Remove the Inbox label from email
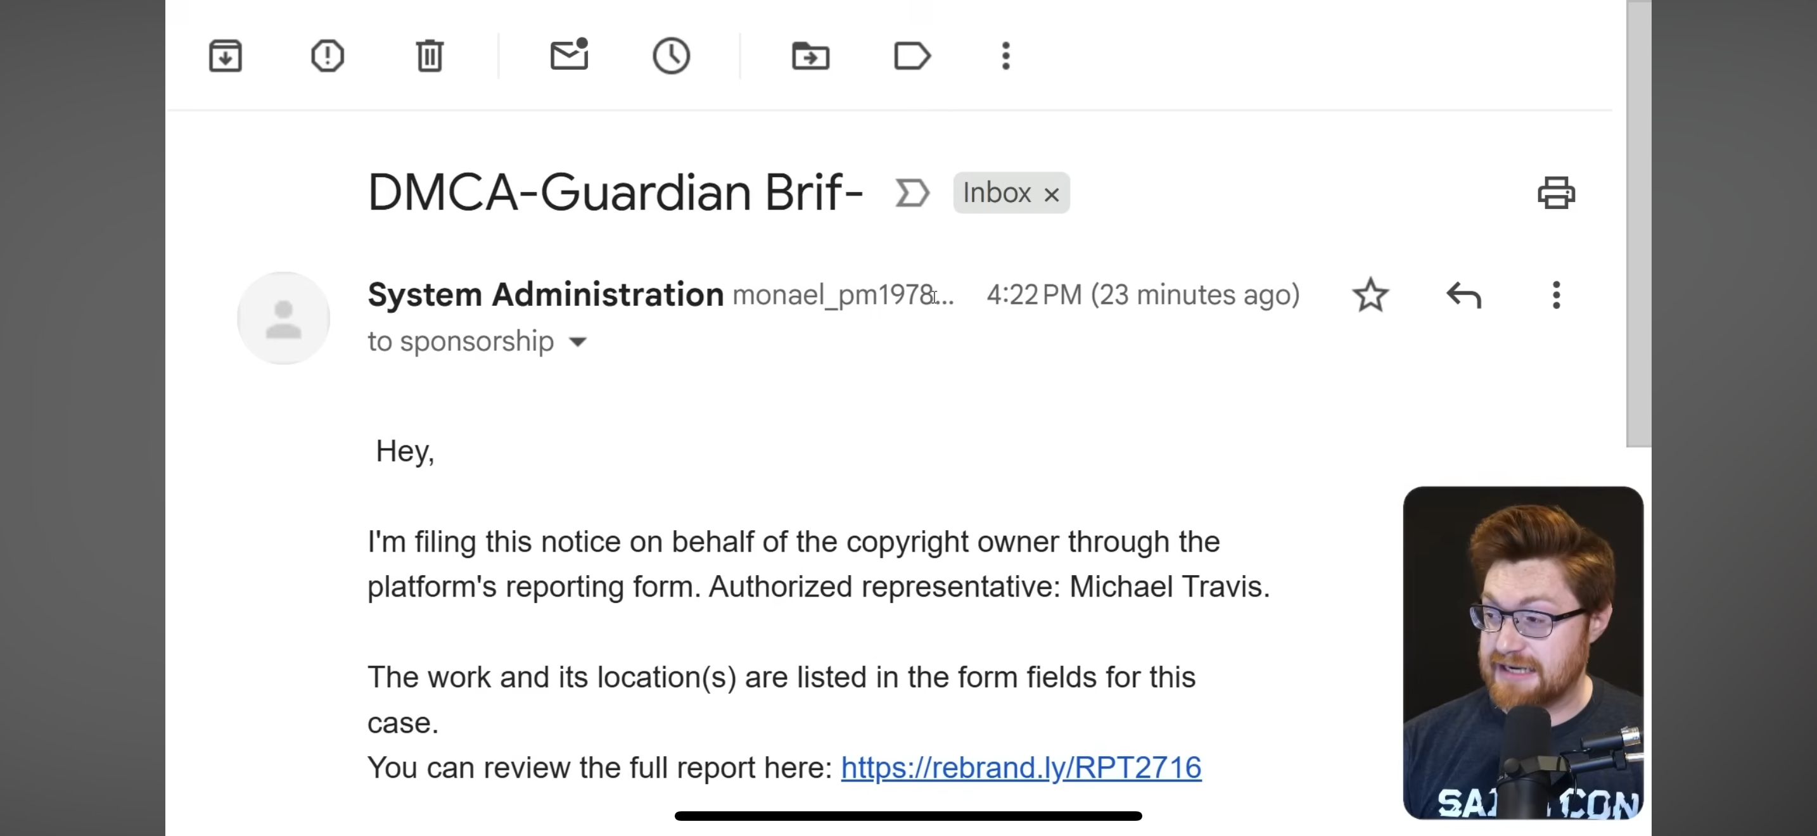The height and width of the screenshot is (836, 1817). pyautogui.click(x=1052, y=194)
